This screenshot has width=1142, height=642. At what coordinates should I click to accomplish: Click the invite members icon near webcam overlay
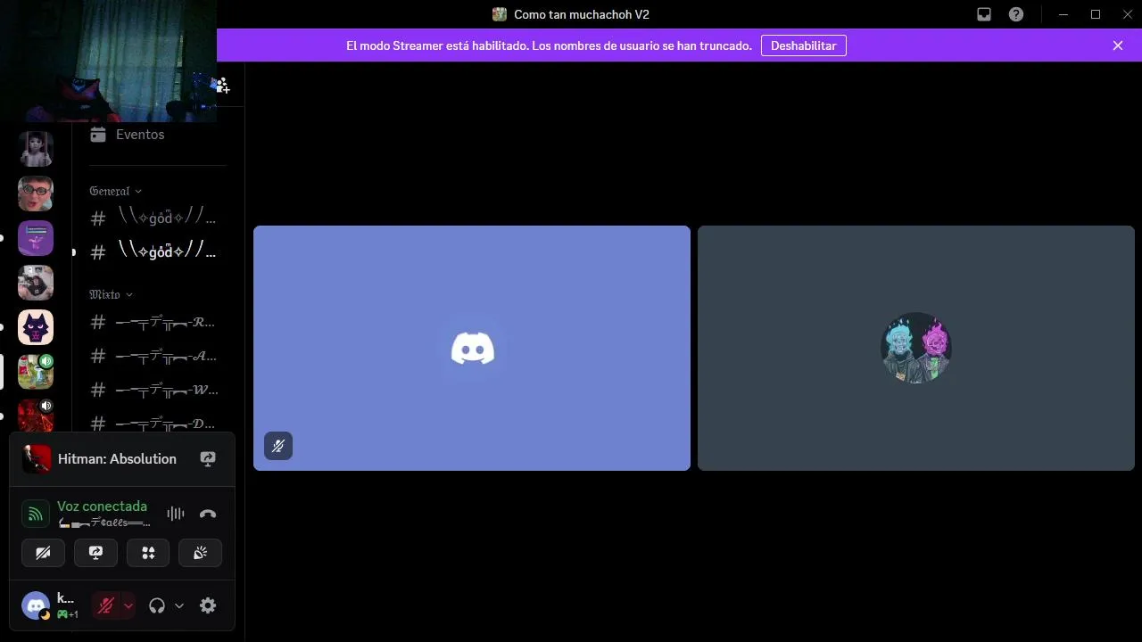tap(222, 85)
